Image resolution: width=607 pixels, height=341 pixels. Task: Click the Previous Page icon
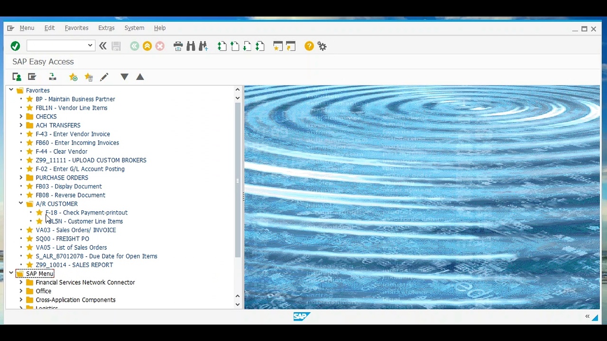point(235,46)
